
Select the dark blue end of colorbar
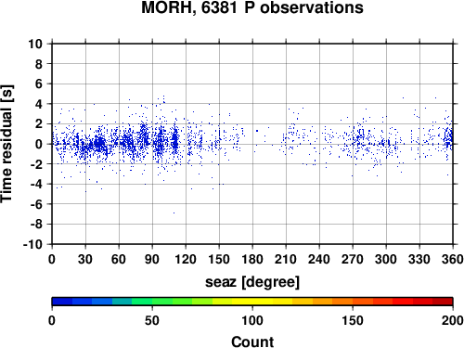62,302
